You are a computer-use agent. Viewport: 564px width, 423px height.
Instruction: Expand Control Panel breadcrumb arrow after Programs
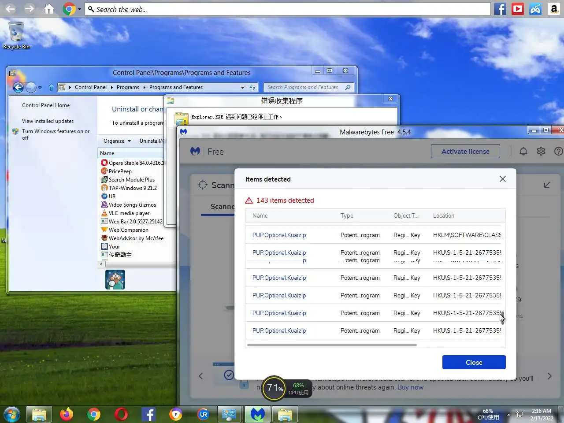(144, 87)
